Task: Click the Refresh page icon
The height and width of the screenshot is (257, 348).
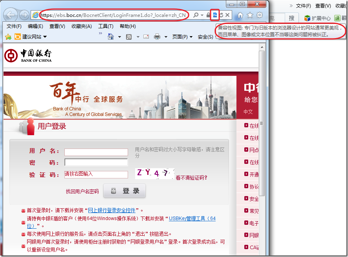Action: pyautogui.click(x=221, y=15)
